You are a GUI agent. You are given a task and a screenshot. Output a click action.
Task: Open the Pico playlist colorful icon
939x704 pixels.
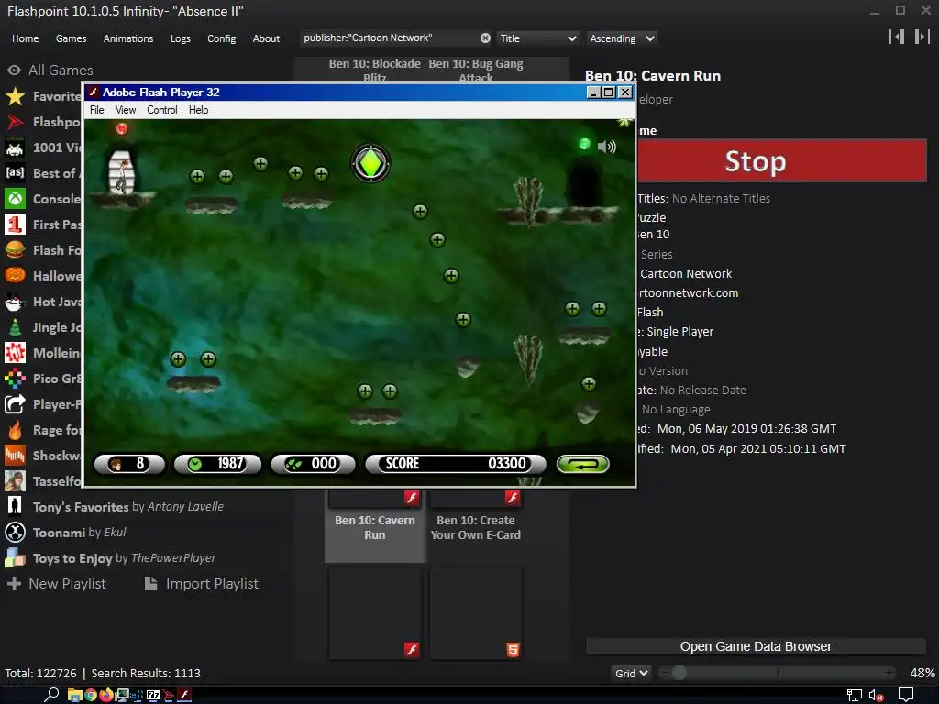tap(15, 379)
